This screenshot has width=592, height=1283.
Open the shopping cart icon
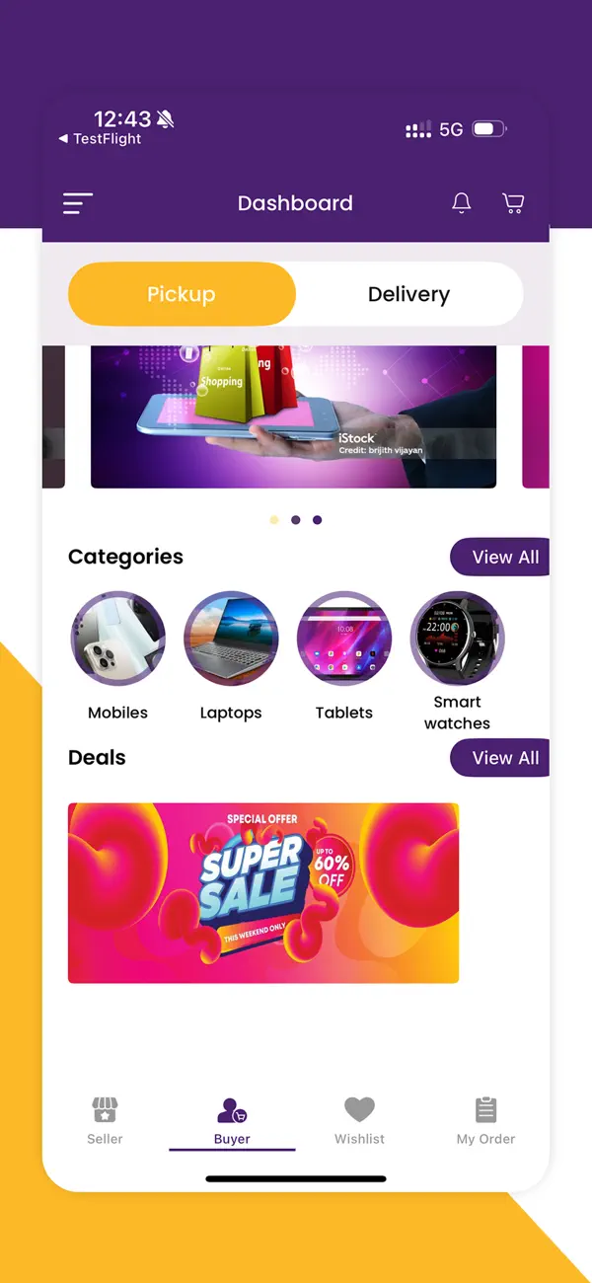[513, 203]
